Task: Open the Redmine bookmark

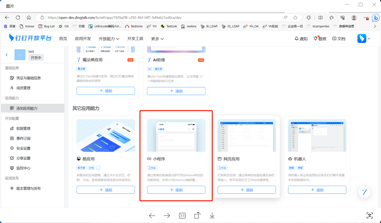Action: [134, 26]
